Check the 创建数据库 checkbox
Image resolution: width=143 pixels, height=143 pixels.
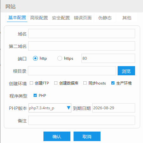point(56,83)
